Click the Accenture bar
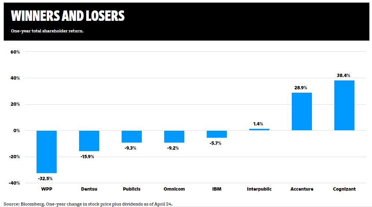The image size is (372, 207). point(302,111)
